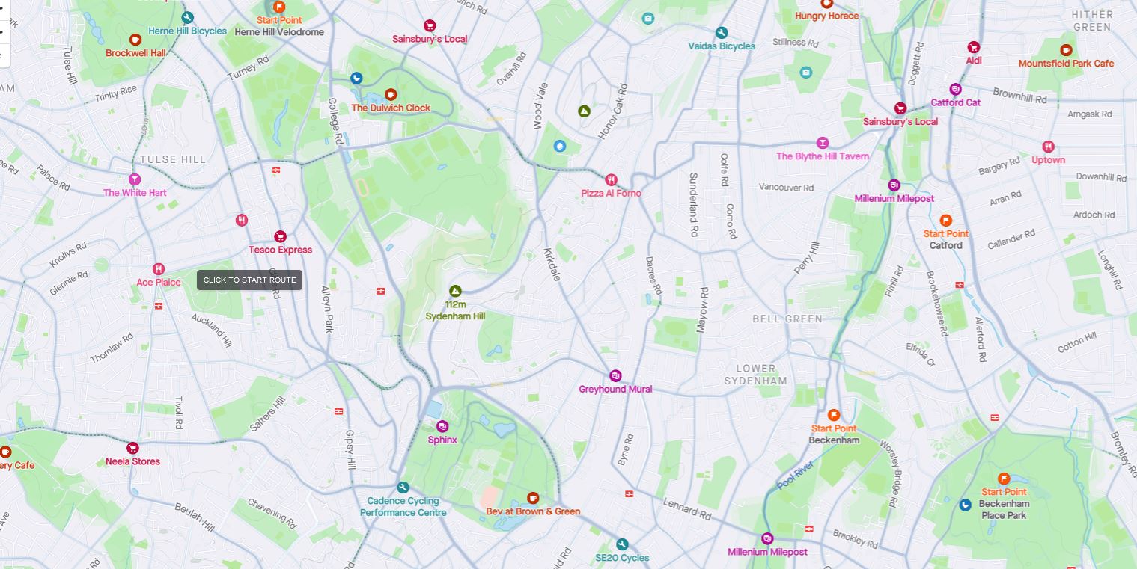Open the Catford Start Point flag
Screen dimensions: 1137x569
[x=946, y=220]
